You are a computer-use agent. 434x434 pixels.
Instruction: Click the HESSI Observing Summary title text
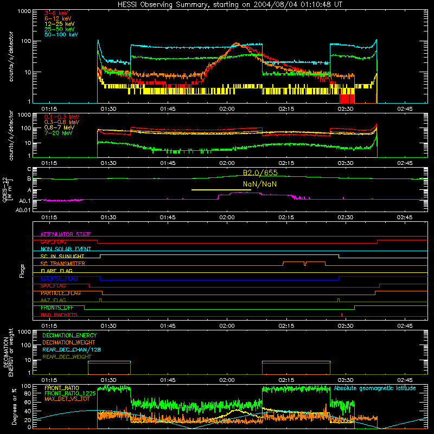tap(229, 5)
